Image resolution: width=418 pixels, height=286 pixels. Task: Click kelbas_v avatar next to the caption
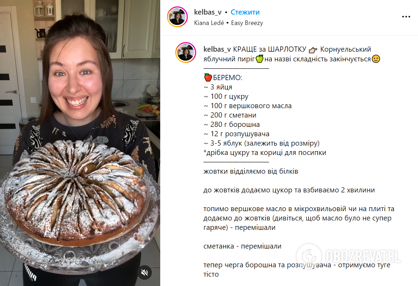point(186,52)
